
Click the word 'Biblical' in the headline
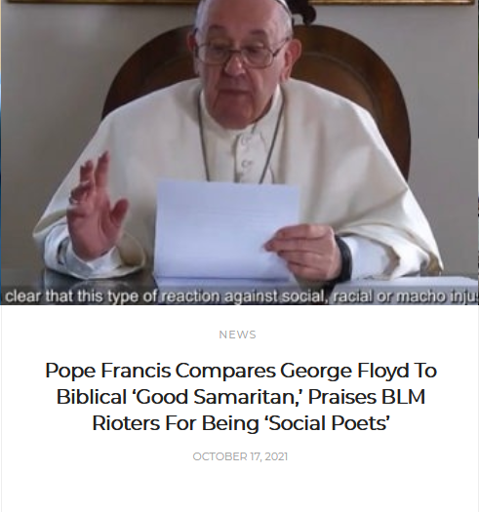pyautogui.click(x=93, y=397)
